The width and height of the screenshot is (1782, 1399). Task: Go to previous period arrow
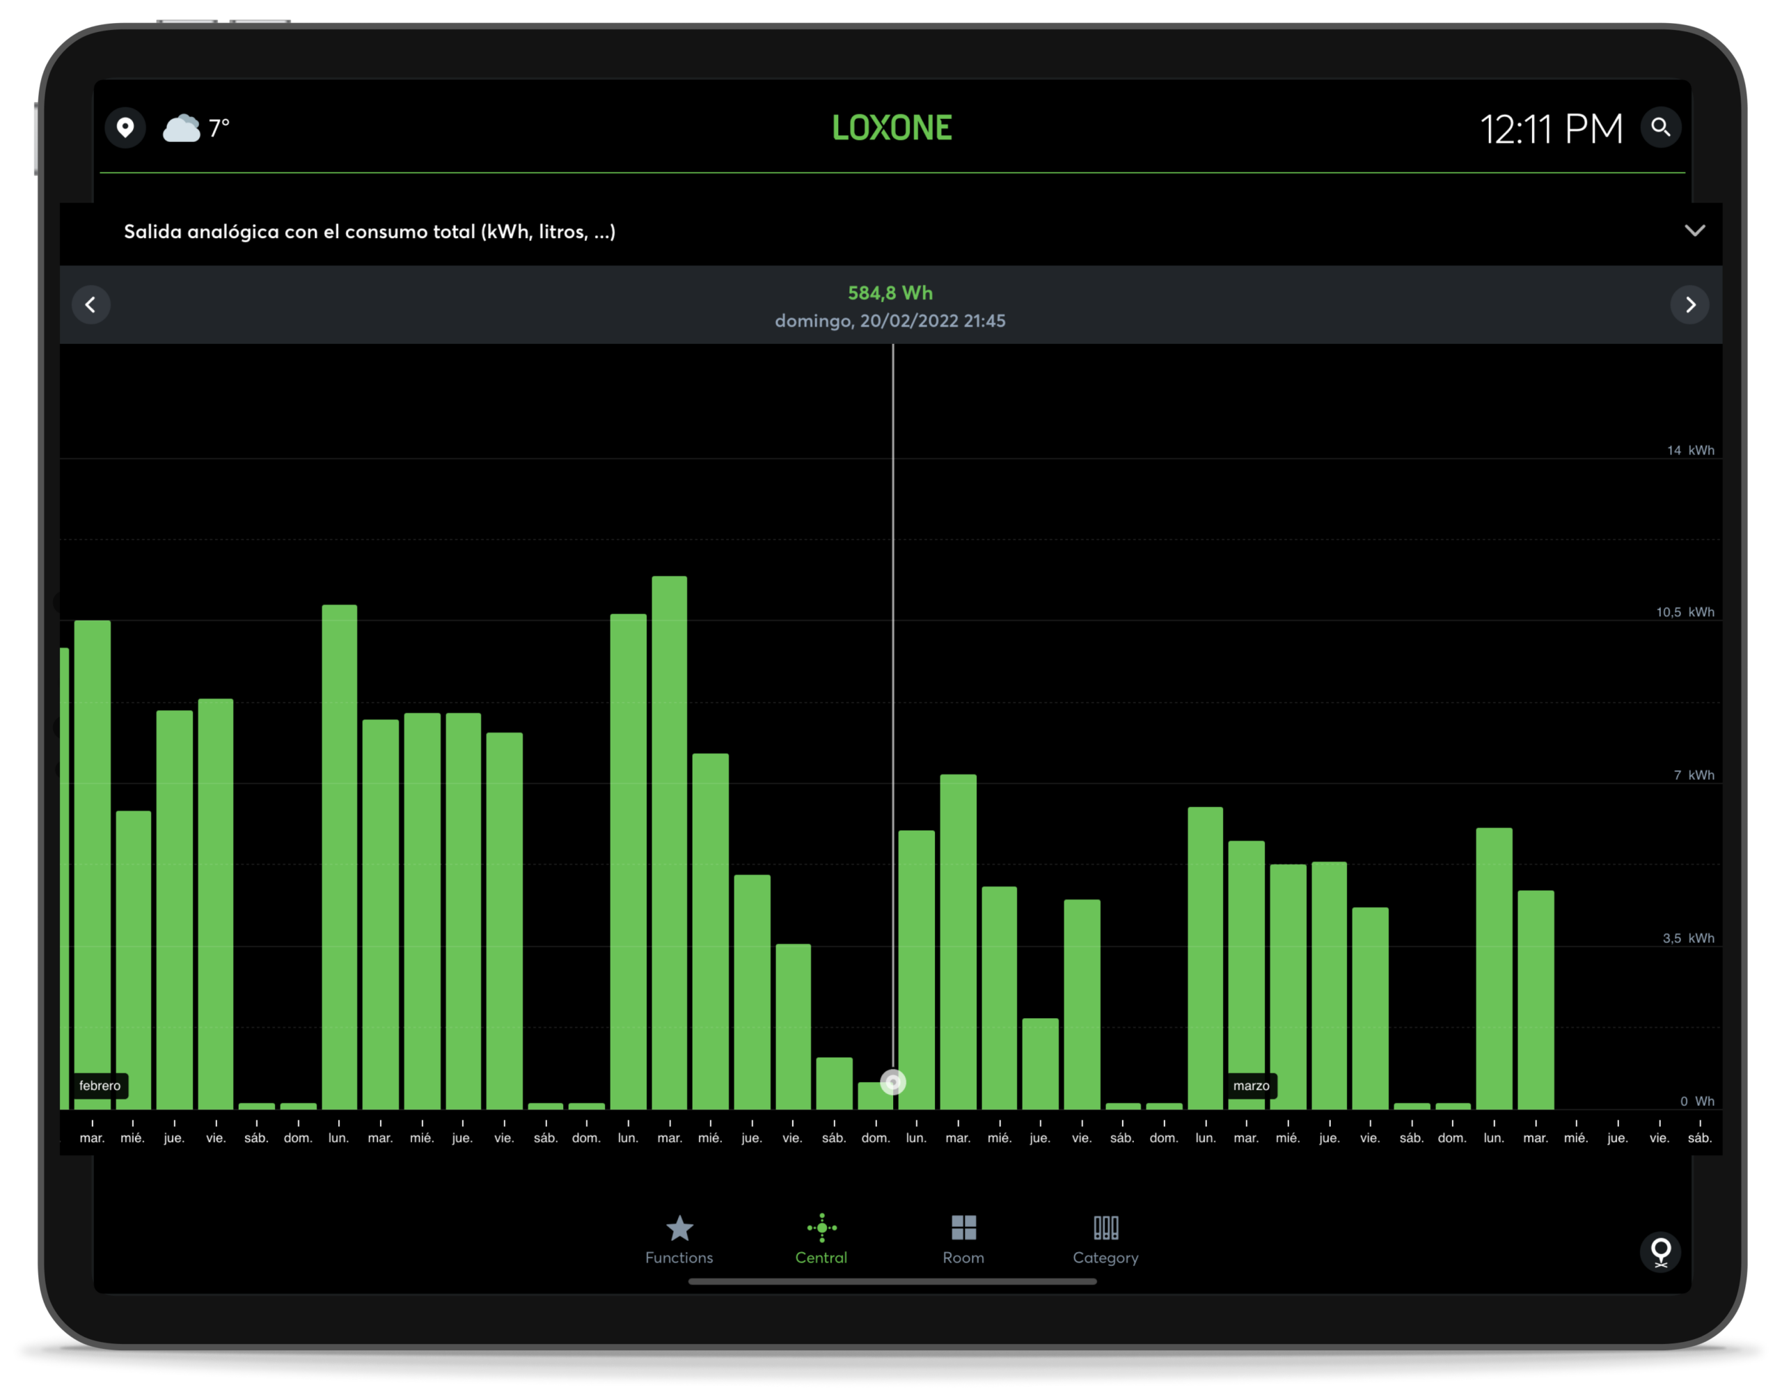pyautogui.click(x=91, y=305)
